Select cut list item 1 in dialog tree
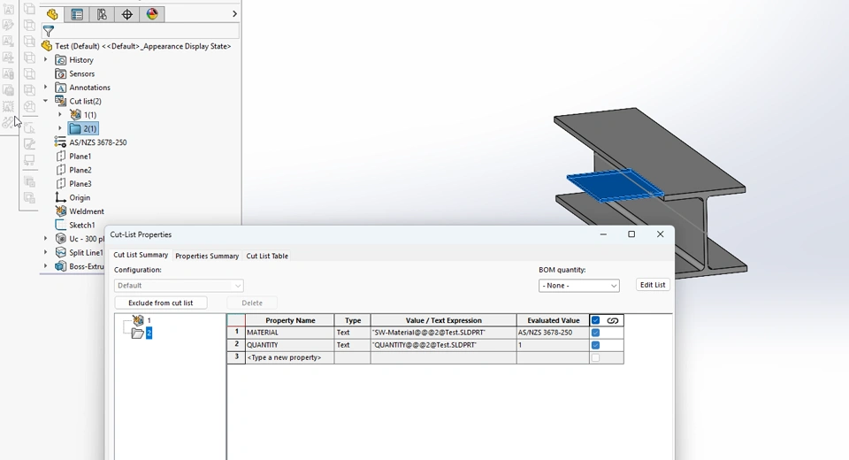849x460 pixels. [x=143, y=321]
